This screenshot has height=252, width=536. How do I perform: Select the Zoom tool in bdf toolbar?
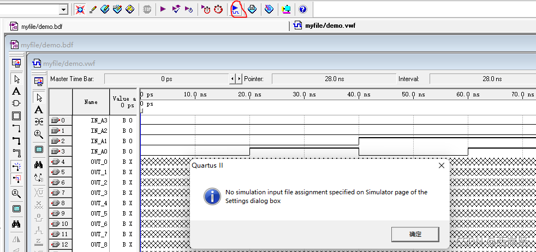(x=16, y=194)
